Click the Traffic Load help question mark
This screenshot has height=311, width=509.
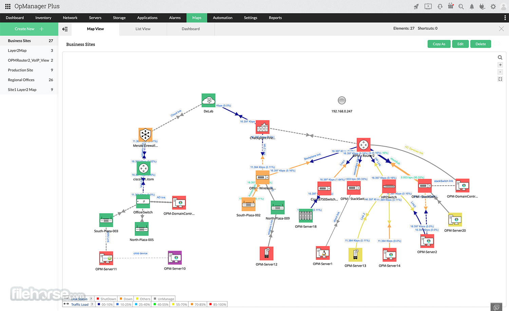[92, 305]
